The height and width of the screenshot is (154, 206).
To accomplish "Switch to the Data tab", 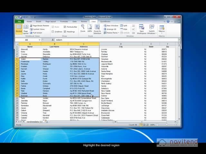I will pyautogui.click(x=74, y=21).
